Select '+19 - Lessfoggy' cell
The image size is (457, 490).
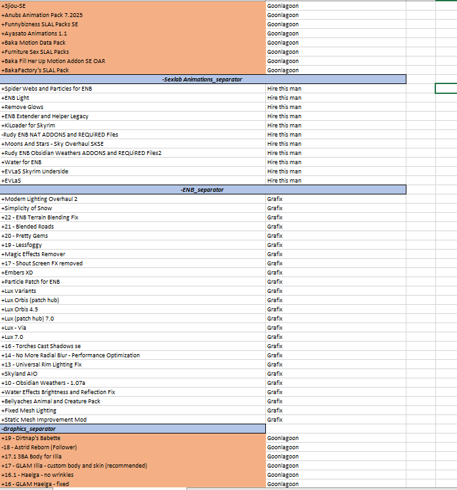133,245
